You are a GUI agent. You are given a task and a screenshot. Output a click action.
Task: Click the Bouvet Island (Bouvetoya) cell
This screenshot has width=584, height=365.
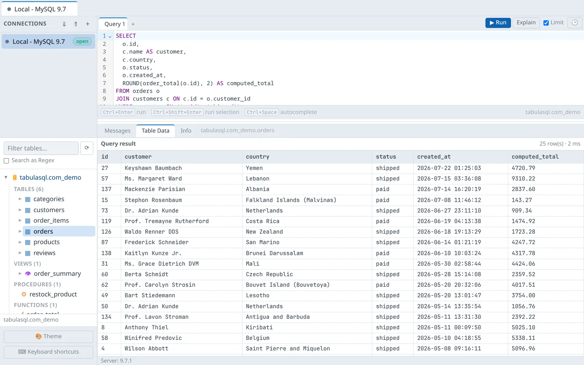tap(307, 285)
